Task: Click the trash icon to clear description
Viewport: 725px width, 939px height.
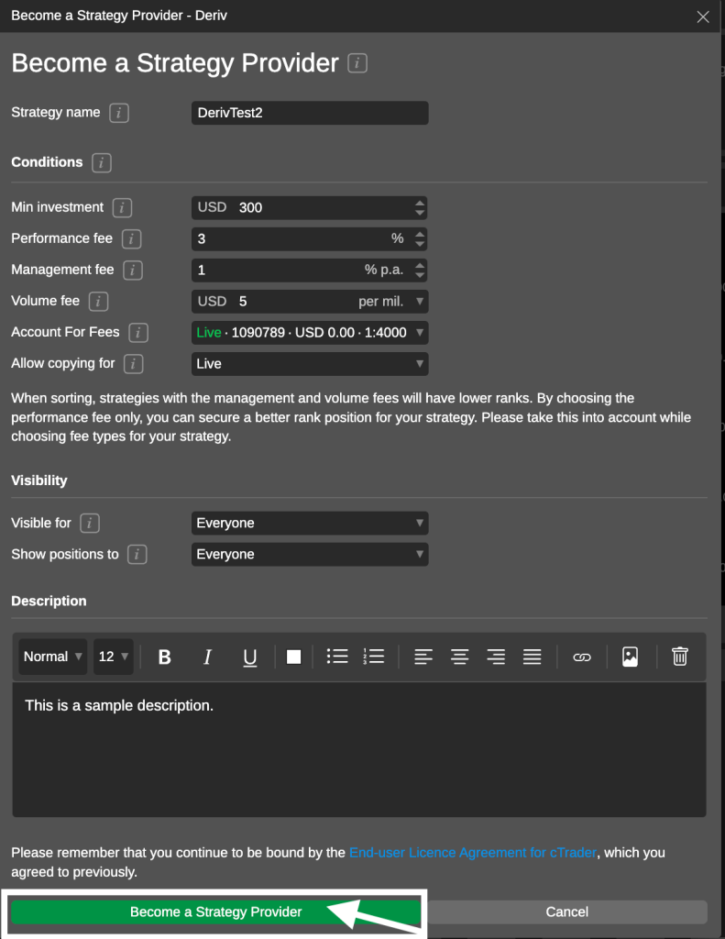Action: pos(679,656)
